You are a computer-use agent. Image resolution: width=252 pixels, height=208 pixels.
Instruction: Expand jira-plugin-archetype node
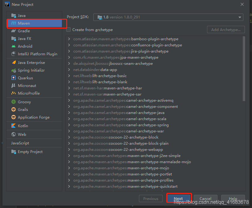pos(69,51)
